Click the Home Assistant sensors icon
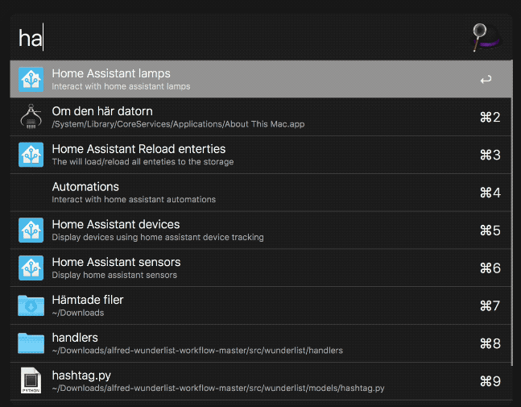This screenshot has width=521, height=407. [x=31, y=268]
